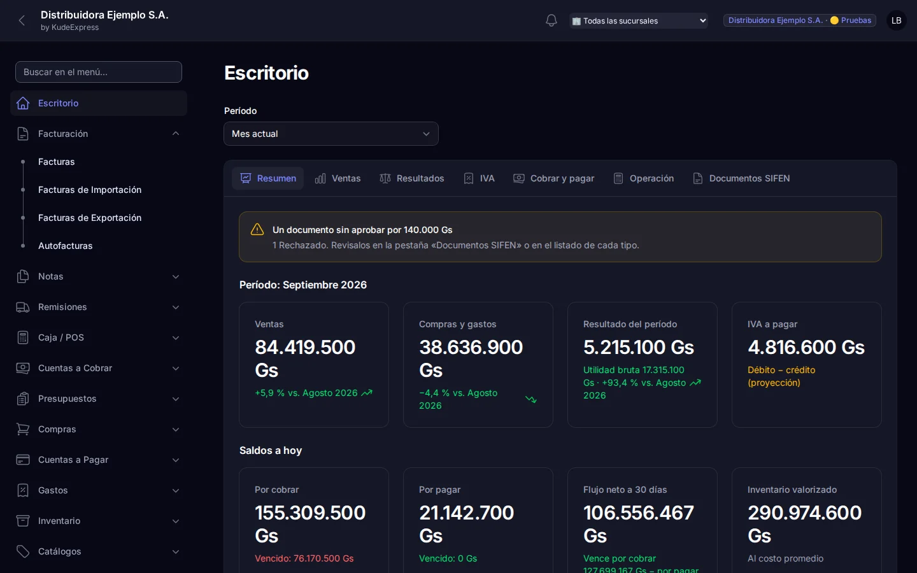This screenshot has width=917, height=573.
Task: Click the warning triangle icon in alert
Action: tap(257, 229)
